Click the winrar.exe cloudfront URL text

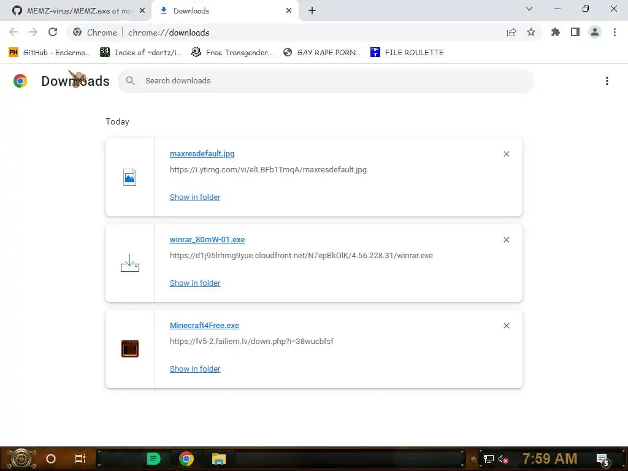(301, 256)
